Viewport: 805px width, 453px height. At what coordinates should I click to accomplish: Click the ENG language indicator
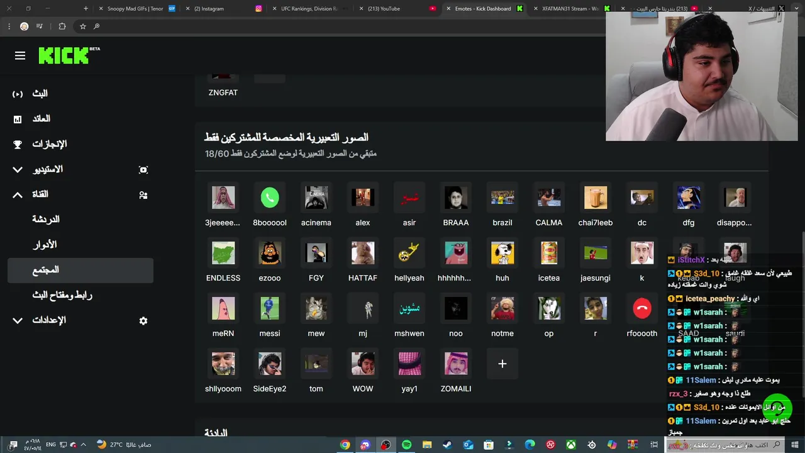click(x=51, y=445)
